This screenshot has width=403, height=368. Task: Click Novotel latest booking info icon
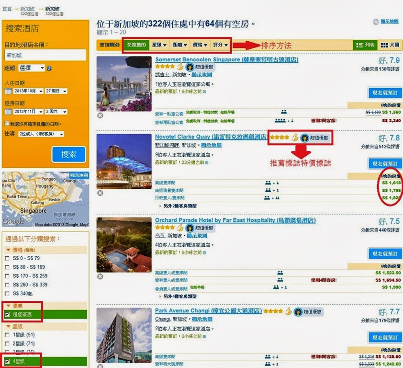(x=207, y=162)
